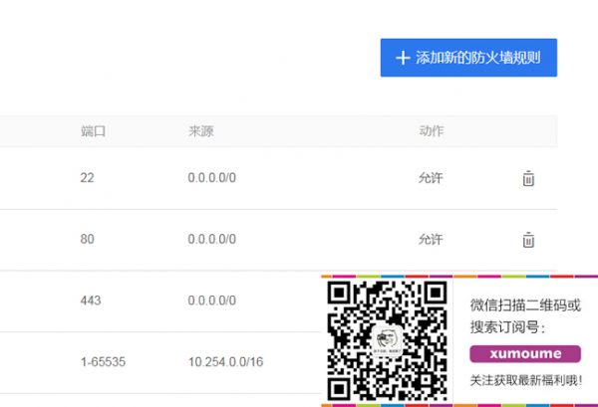Click 允许 action in port 22 row
The height and width of the screenshot is (407, 598).
[x=431, y=178]
